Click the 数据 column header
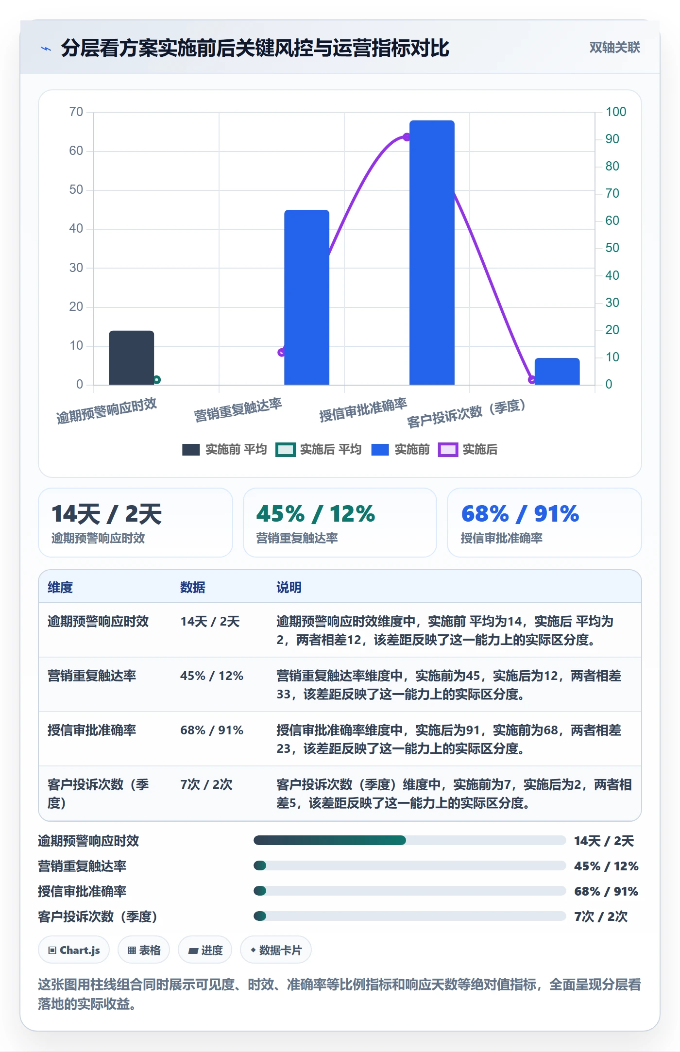This screenshot has height=1052, width=680. [x=193, y=587]
